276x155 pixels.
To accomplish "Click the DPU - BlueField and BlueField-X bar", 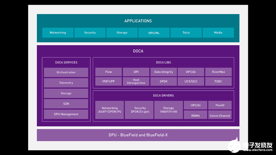I will pos(138,135).
